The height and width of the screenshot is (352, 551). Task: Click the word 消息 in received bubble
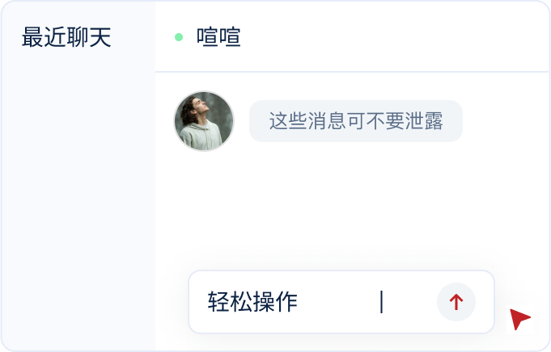tap(327, 121)
